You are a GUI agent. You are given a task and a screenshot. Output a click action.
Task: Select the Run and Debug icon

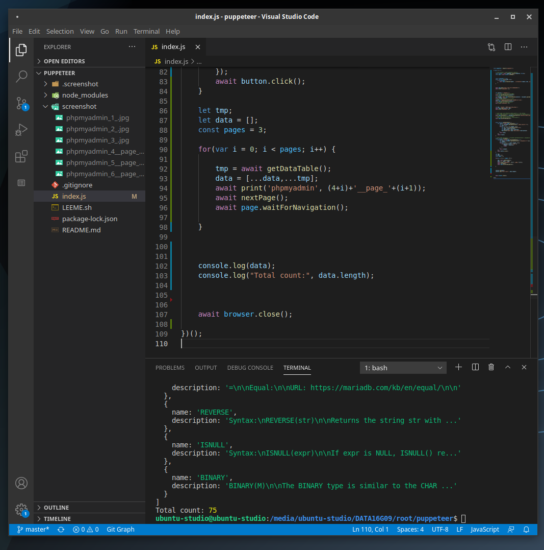[21, 130]
